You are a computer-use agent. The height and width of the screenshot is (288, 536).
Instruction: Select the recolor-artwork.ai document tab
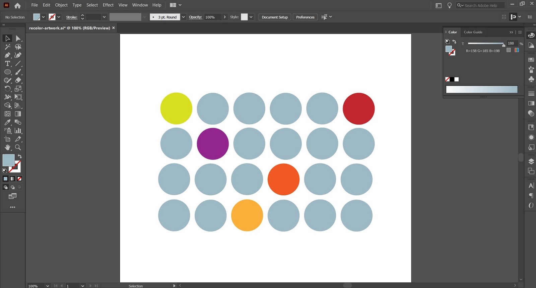coord(70,28)
